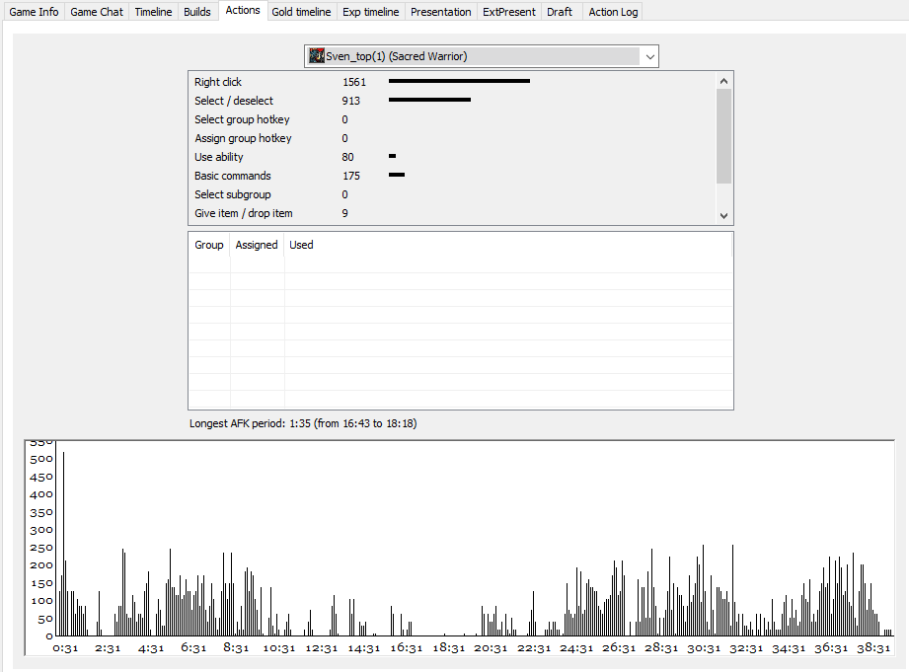Select the Assign group hotkey row
The image size is (909, 672).
tap(452, 138)
